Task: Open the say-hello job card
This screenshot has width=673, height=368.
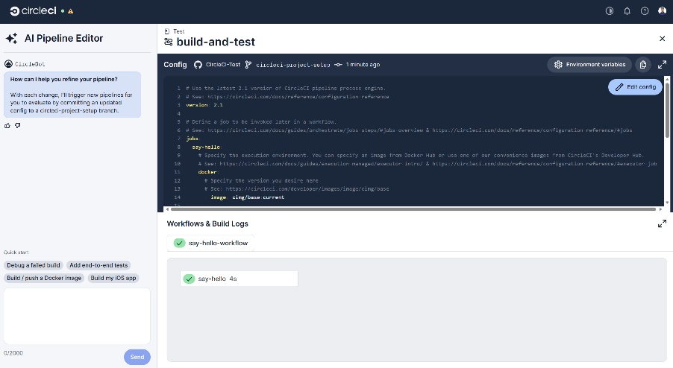Action: point(239,279)
